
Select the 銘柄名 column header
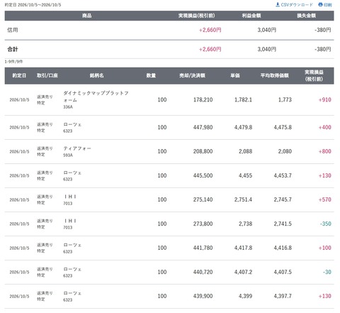[x=96, y=75]
